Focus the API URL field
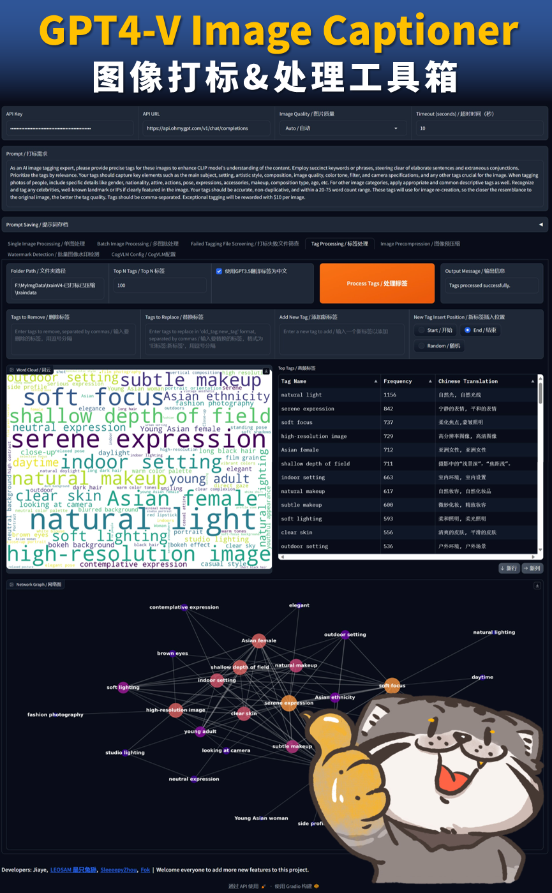 (206, 128)
